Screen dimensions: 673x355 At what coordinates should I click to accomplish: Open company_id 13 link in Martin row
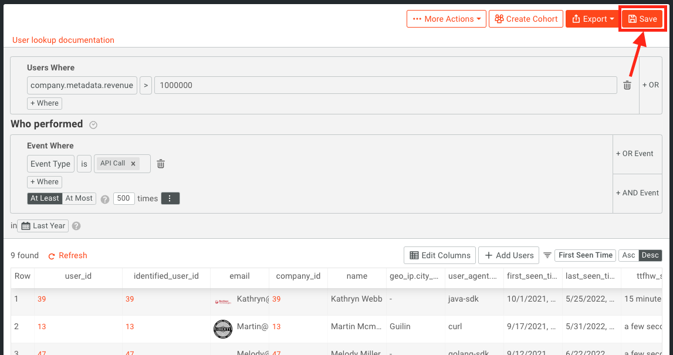pyautogui.click(x=276, y=327)
